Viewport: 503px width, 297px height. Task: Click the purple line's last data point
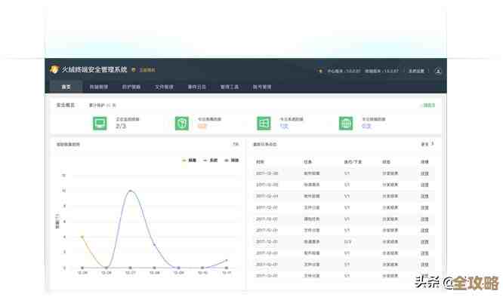(x=227, y=260)
